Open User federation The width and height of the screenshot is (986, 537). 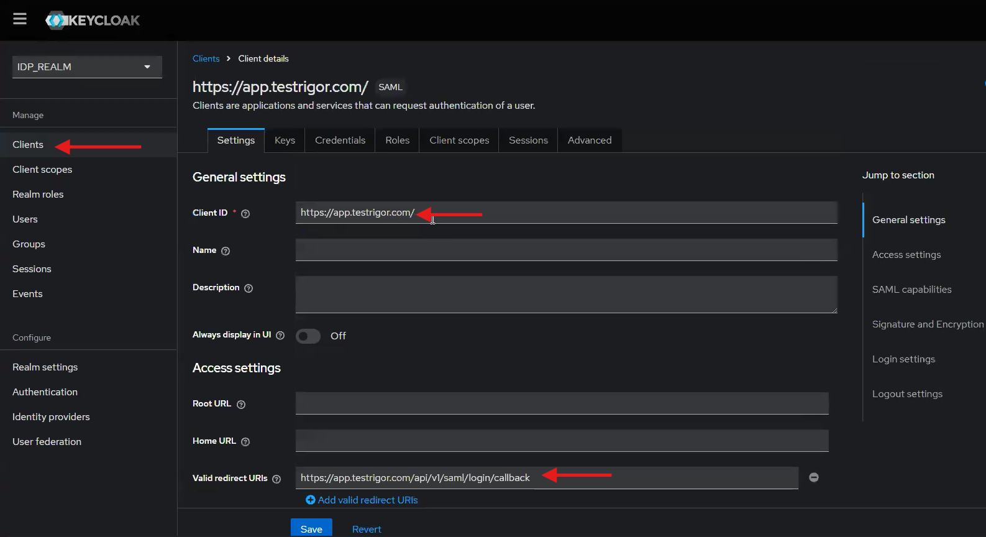tap(88, 442)
